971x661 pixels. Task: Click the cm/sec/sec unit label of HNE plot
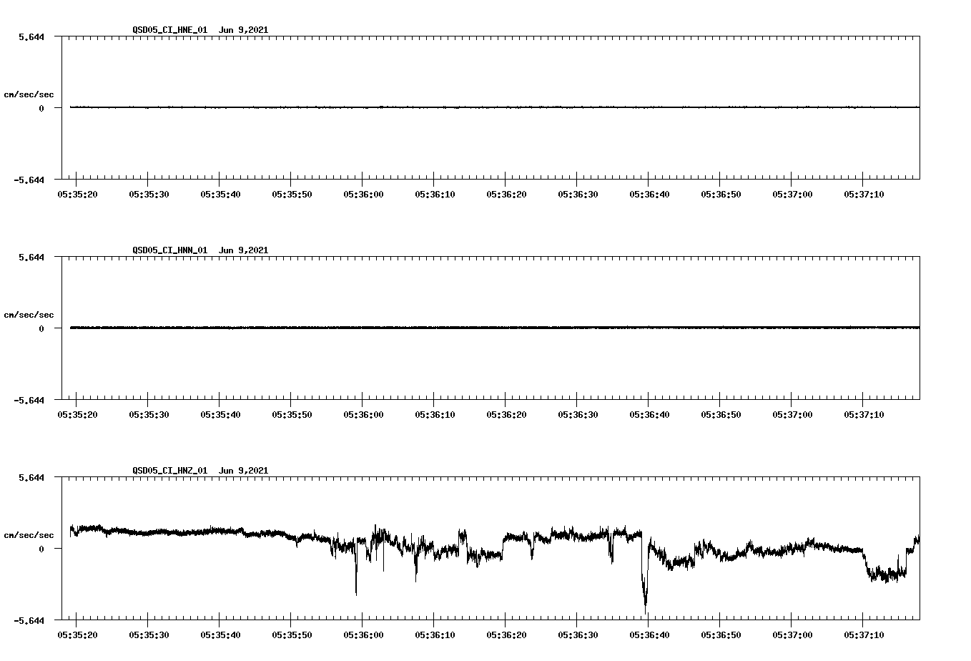tap(29, 95)
